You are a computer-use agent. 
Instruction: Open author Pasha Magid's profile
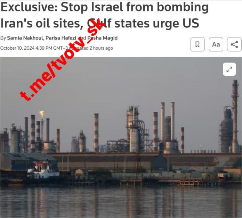click(x=103, y=38)
